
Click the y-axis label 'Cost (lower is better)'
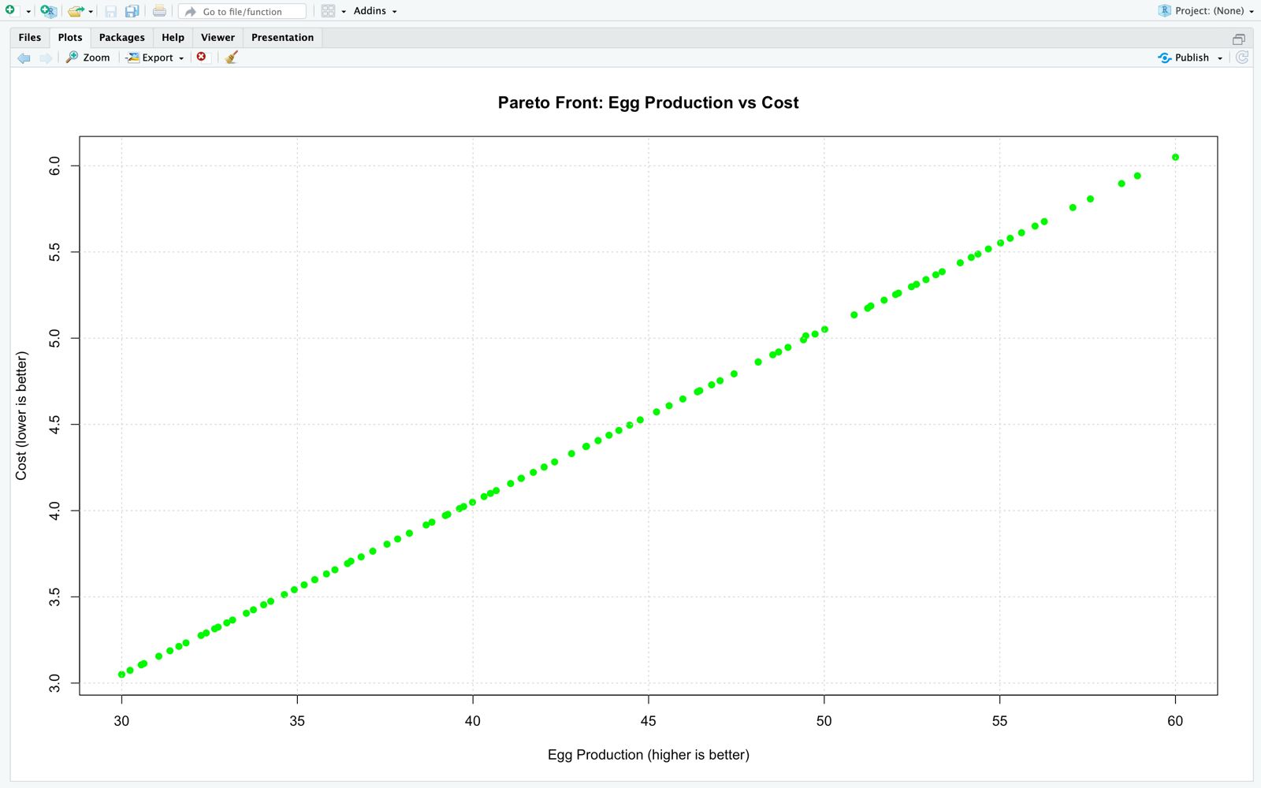tap(21, 415)
